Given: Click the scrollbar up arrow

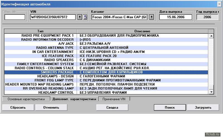Looking at the screenshot, I should click(211, 36).
